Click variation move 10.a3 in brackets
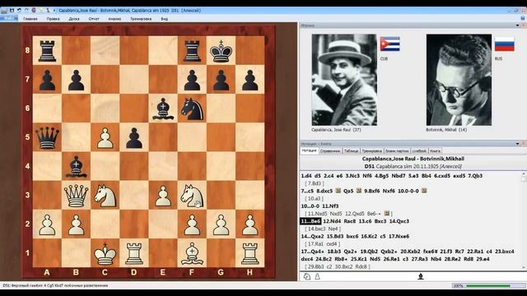This screenshot has width=527, height=296. coord(314,198)
